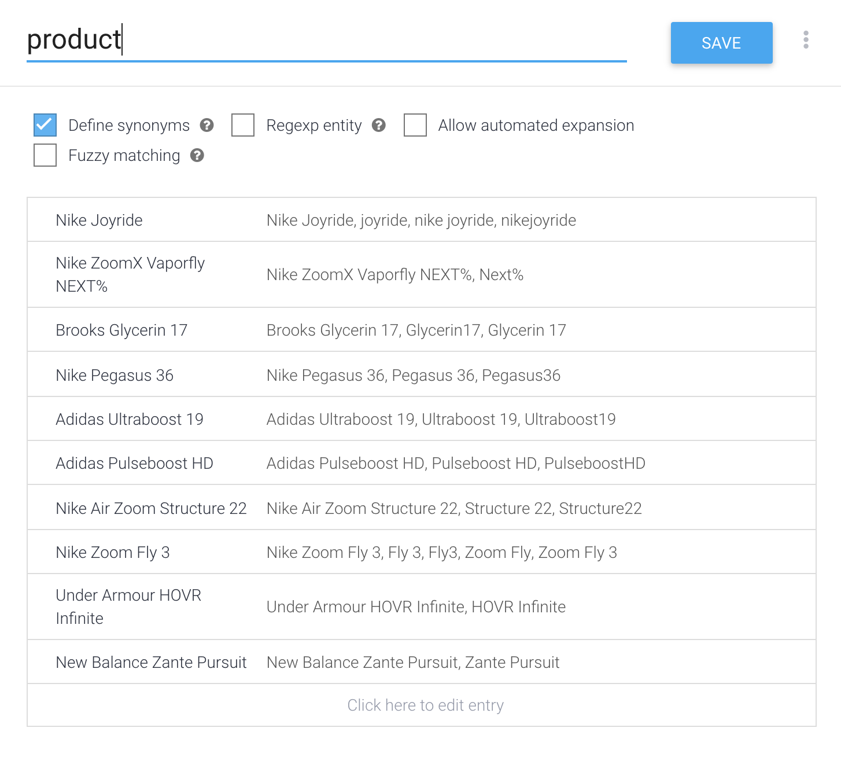Click the entity name field containing 'product'

pyautogui.click(x=326, y=41)
